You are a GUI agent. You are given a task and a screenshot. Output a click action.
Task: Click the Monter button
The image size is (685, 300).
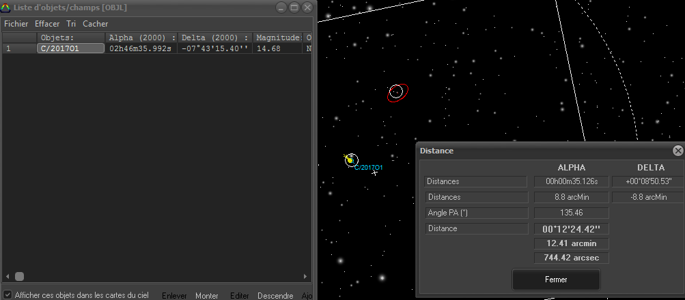pyautogui.click(x=207, y=296)
